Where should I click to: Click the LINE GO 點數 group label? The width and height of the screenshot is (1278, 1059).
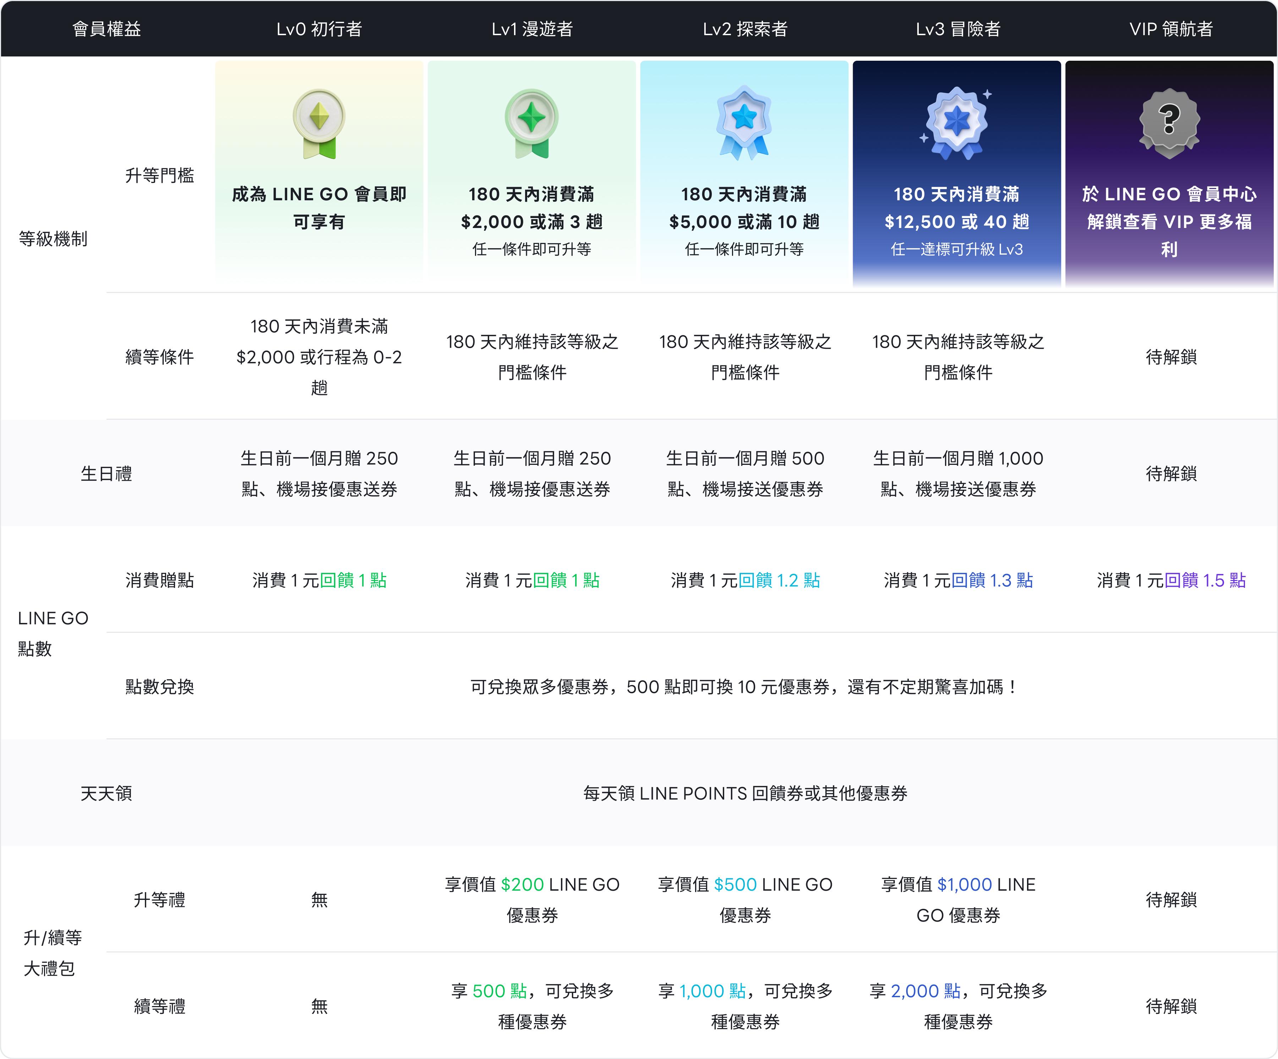pyautogui.click(x=53, y=634)
